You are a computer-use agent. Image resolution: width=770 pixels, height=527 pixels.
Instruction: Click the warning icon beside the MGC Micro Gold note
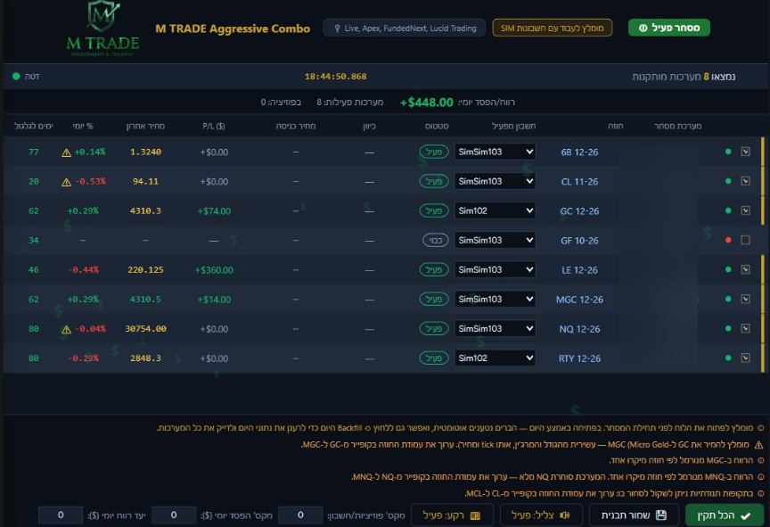(758, 444)
